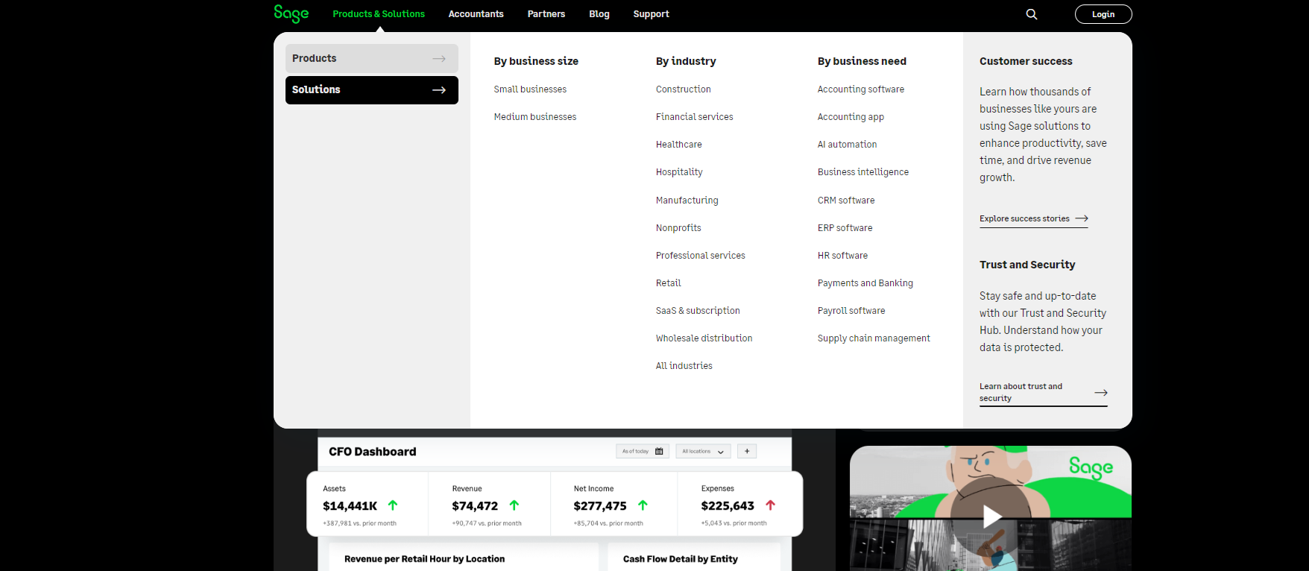The width and height of the screenshot is (1309, 571).
Task: Open Financial services link
Action: tap(695, 117)
